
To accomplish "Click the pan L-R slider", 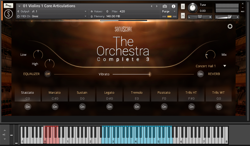I will [200, 17].
